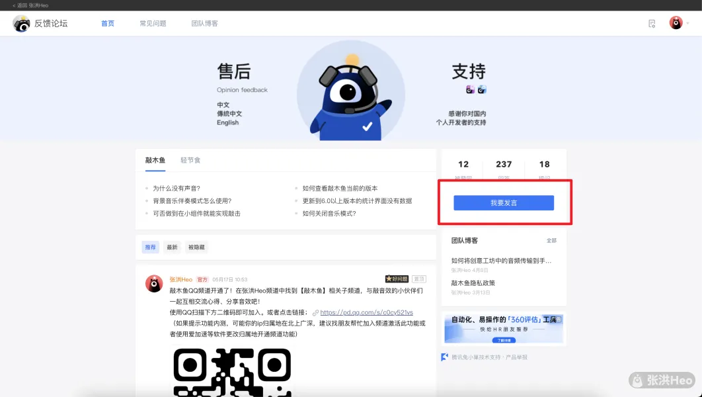Open FAQ 为什么没有声音?
Image resolution: width=702 pixels, height=397 pixels.
(x=176, y=188)
